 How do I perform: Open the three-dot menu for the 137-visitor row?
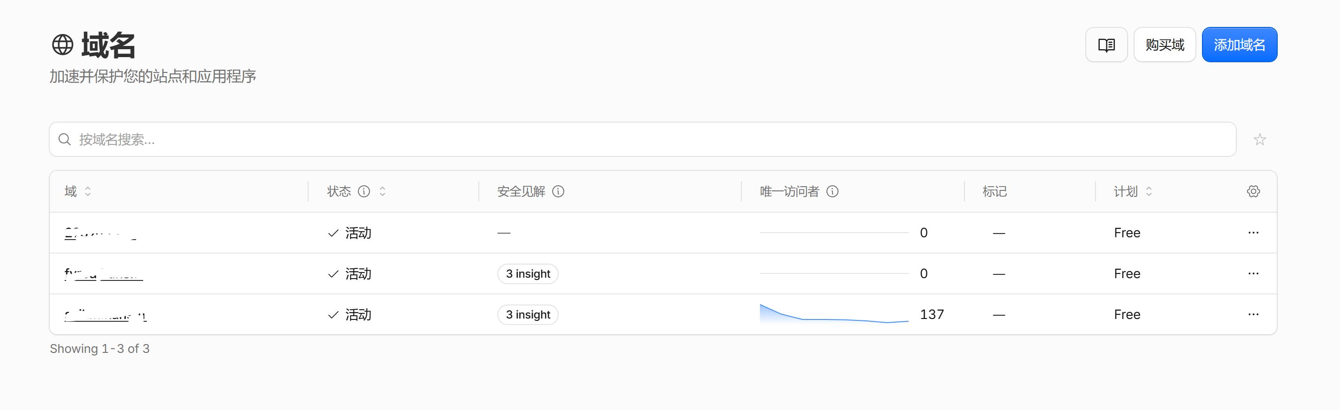coord(1253,314)
